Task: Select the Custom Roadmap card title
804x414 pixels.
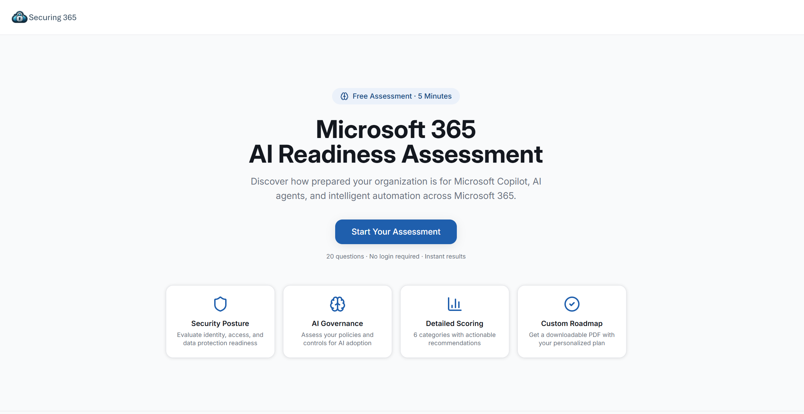Action: (x=572, y=324)
